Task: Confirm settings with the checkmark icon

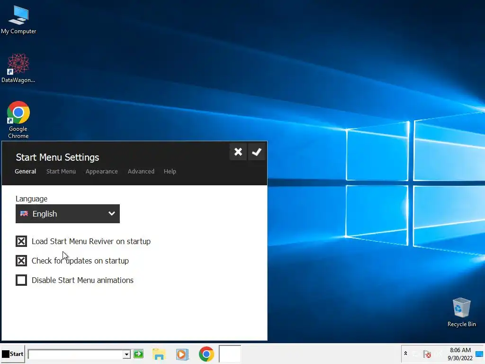Action: coord(256,152)
